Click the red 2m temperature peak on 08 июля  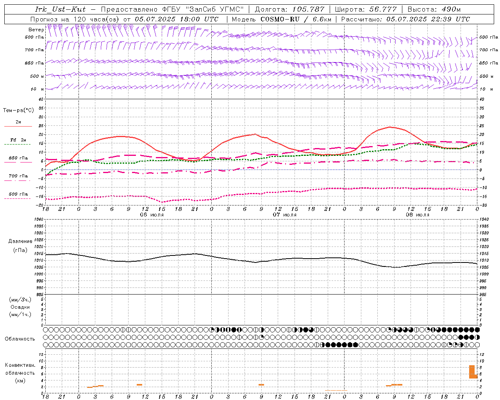[x=390, y=127]
